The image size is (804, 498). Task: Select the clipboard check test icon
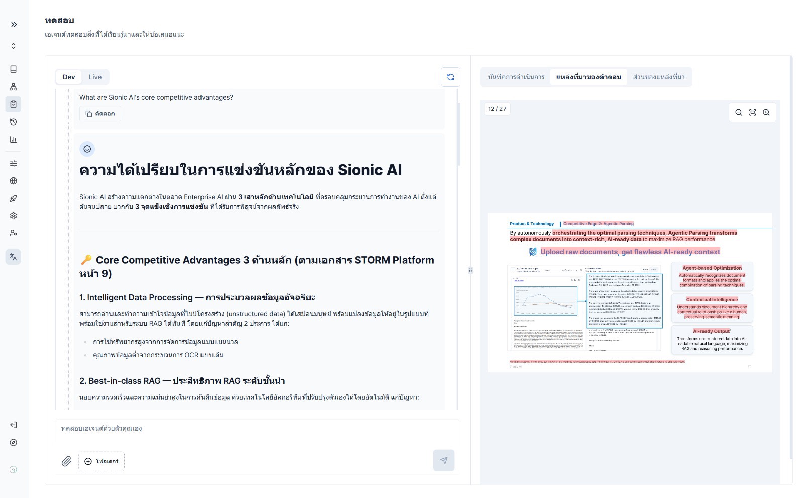tap(14, 104)
